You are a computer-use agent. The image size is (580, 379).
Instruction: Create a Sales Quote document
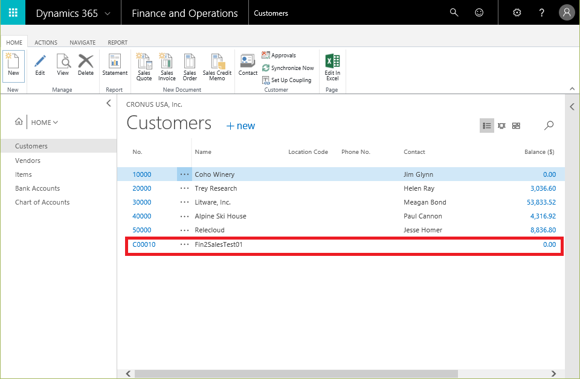(x=144, y=67)
